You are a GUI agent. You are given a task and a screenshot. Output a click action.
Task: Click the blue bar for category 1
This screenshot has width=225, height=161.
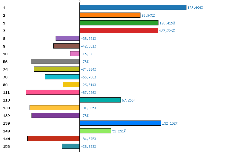point(133,7)
